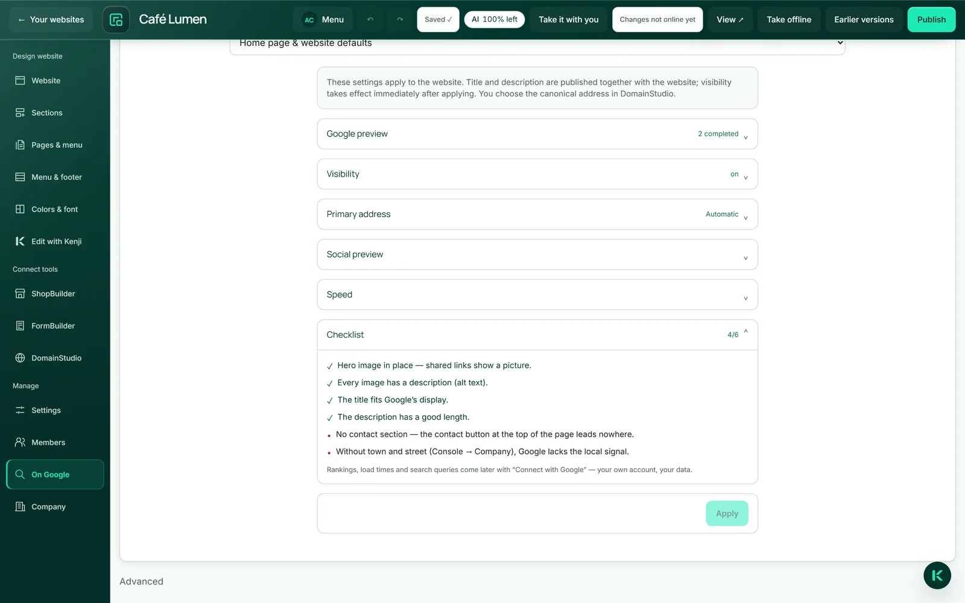965x603 pixels.
Task: Click the undo arrow
Action: [370, 19]
